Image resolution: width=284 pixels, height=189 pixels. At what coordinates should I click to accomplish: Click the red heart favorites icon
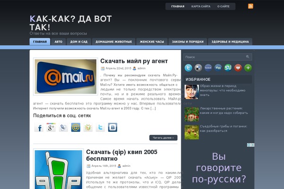pos(238,68)
